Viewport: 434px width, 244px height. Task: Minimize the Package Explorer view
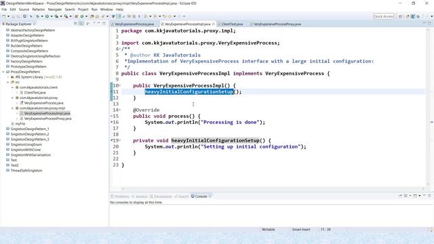pos(99,23)
